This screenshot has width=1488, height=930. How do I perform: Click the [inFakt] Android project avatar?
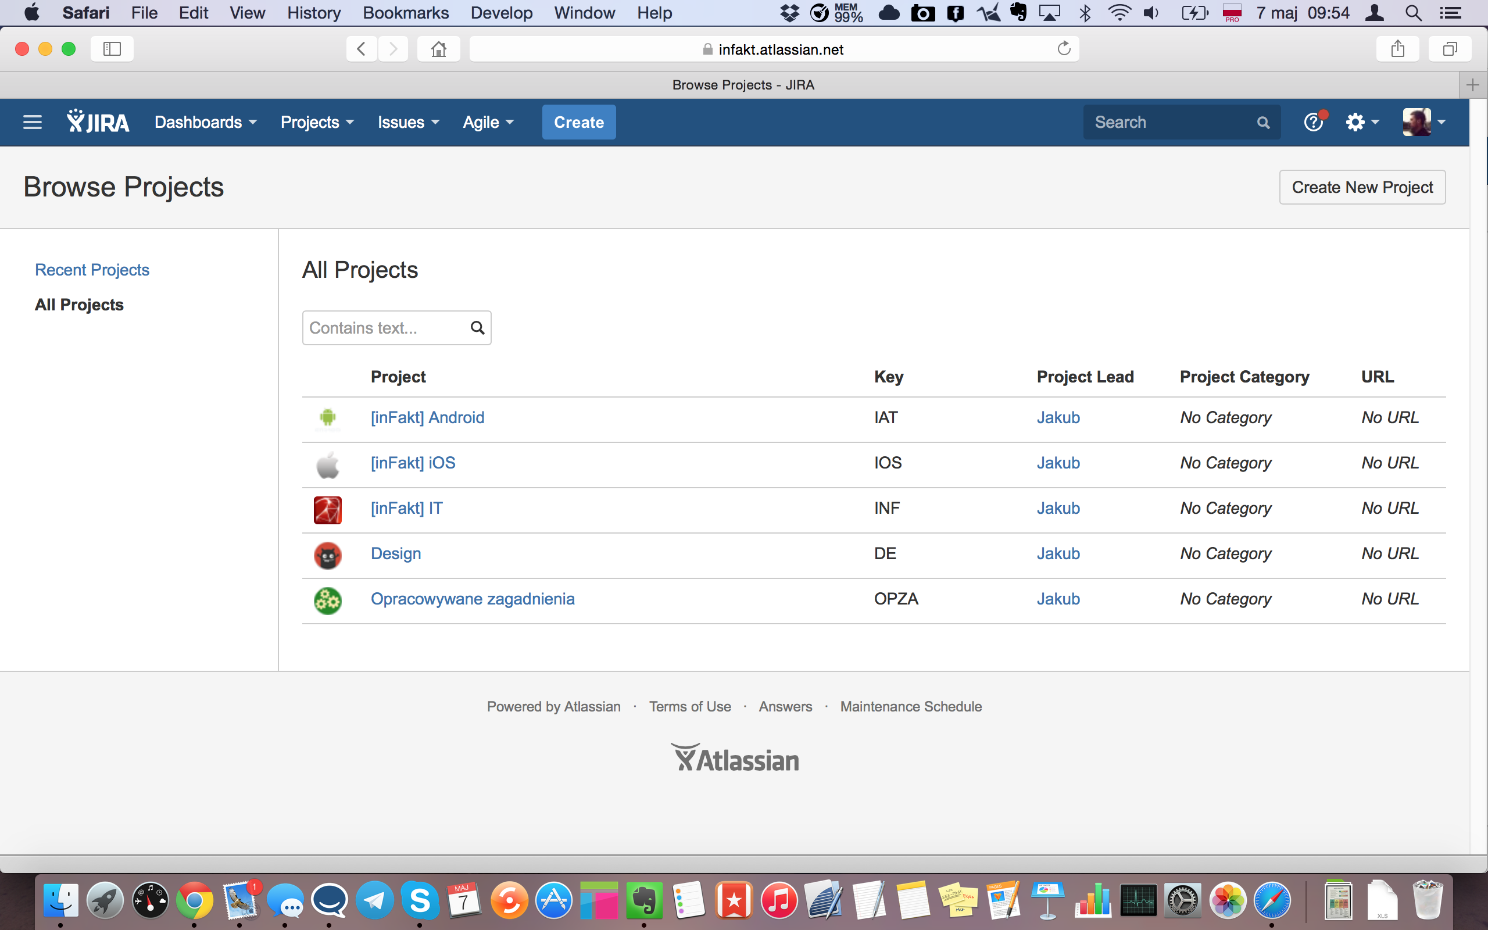[x=328, y=418]
